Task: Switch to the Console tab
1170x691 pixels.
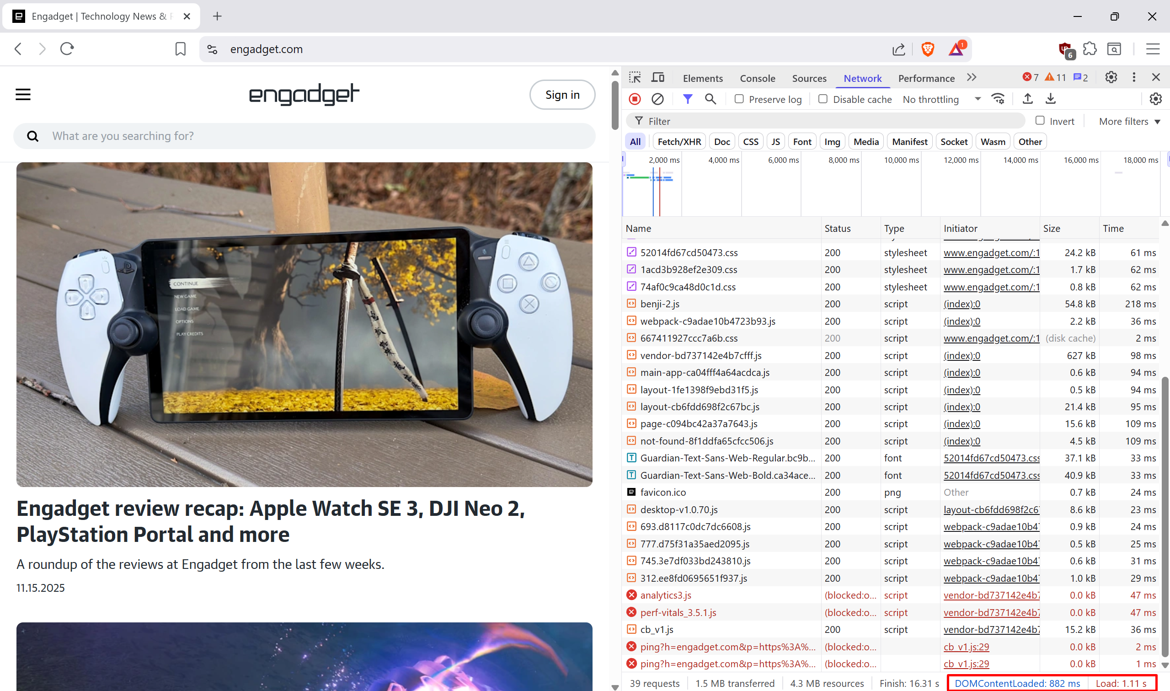Action: point(757,78)
